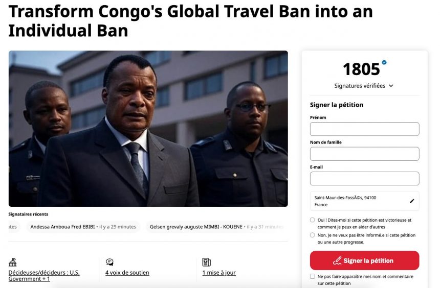The width and height of the screenshot is (440, 288).
Task: Click into the 'Nom de famille' field
Action: coord(364,154)
